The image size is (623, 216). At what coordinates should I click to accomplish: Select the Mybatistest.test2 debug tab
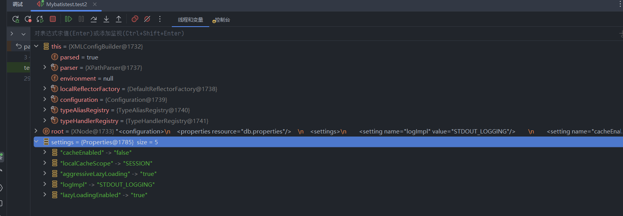coord(66,4)
